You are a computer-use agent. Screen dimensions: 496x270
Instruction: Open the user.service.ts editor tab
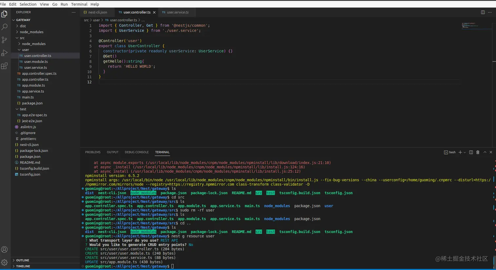(177, 12)
